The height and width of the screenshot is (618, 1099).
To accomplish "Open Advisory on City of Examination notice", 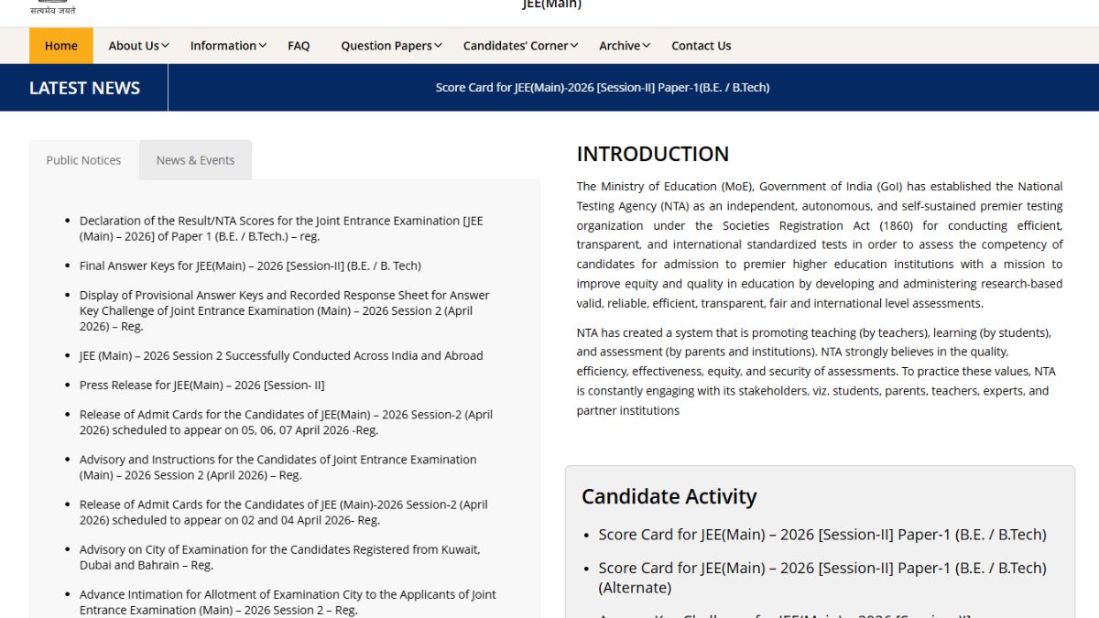I will 279,558.
